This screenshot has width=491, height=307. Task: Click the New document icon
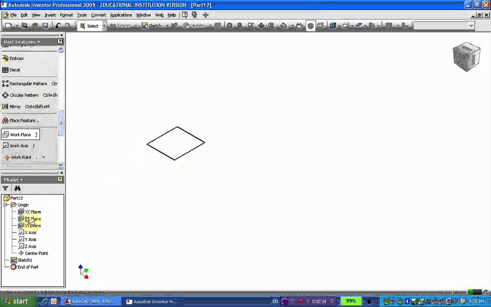coord(9,26)
